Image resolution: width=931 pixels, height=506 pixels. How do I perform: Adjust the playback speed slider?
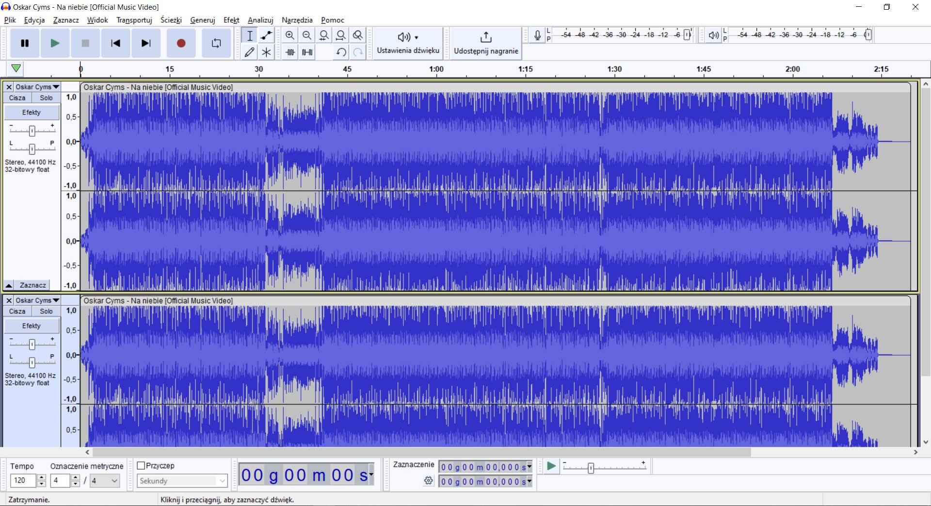tap(591, 468)
